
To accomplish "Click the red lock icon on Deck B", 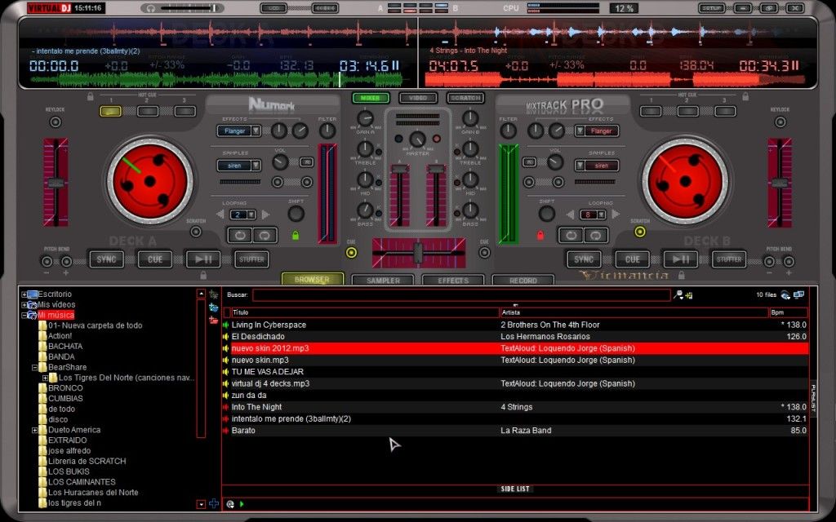I will pyautogui.click(x=540, y=235).
